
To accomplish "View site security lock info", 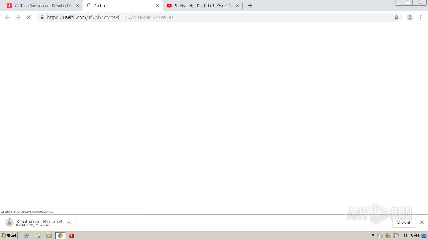I will (x=42, y=17).
